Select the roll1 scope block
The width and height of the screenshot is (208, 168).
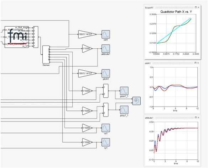pos(105,34)
